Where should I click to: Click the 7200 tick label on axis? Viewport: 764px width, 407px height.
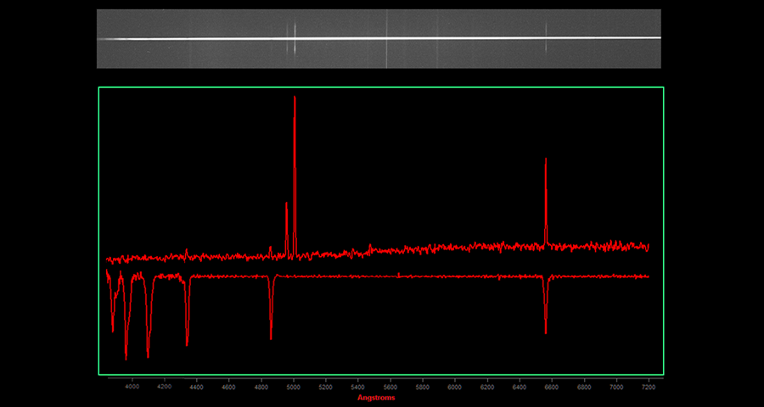pos(649,386)
